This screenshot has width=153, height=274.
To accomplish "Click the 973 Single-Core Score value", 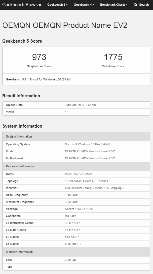I will tap(39, 57).
